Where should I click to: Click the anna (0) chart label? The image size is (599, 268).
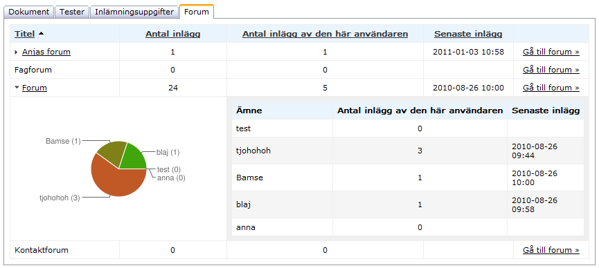click(x=171, y=178)
